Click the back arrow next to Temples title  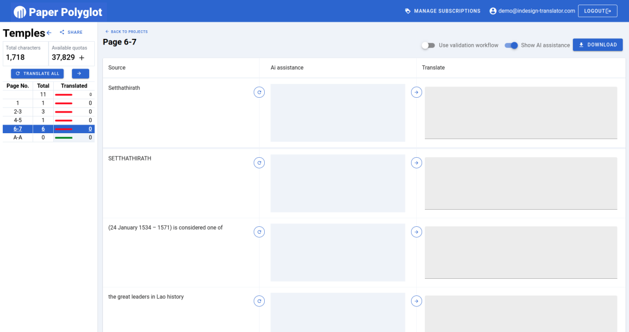[49, 33]
